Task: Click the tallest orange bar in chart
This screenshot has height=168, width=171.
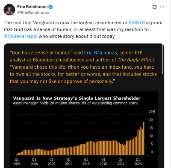Action: pyautogui.click(x=144, y=138)
